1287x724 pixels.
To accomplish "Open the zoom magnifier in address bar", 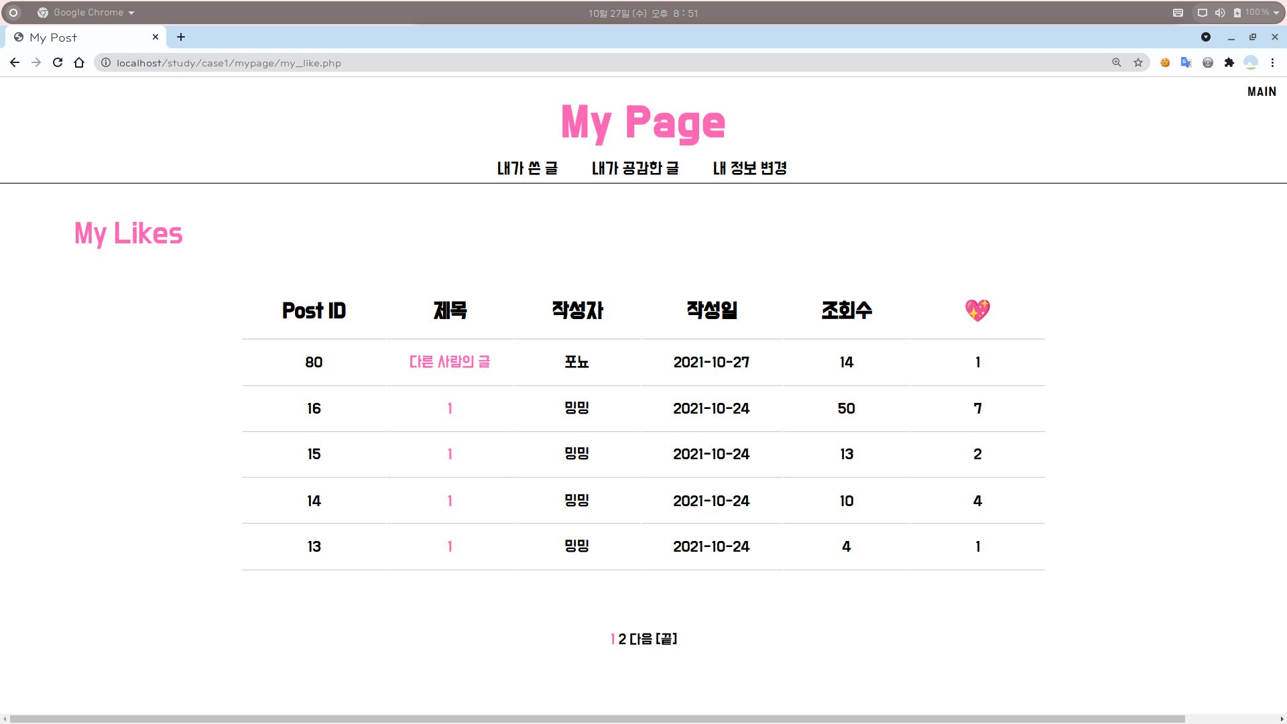I will coord(1117,62).
